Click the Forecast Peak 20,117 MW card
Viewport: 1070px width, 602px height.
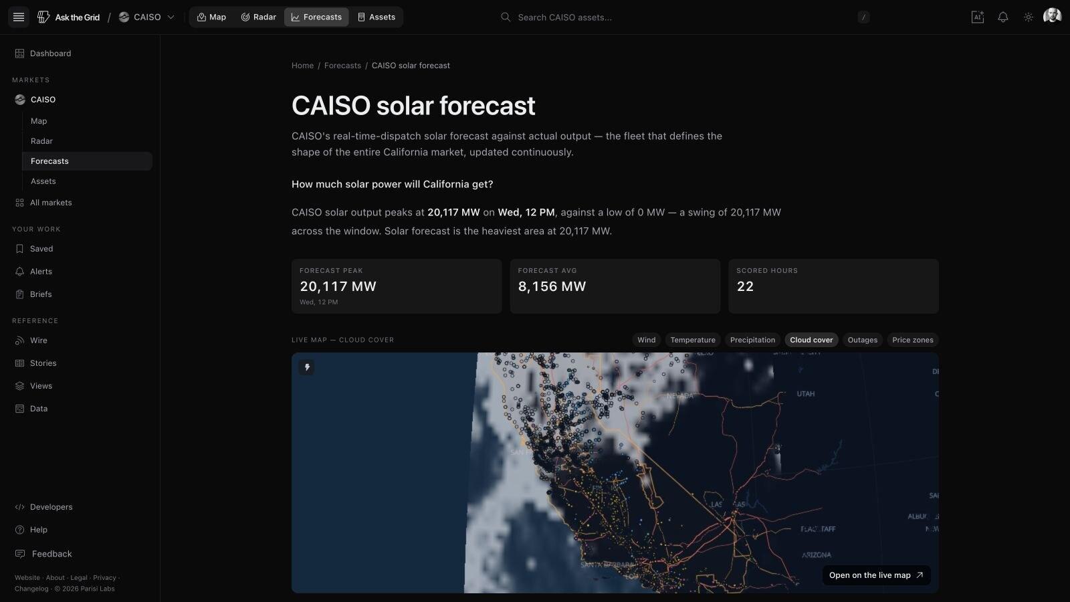pyautogui.click(x=397, y=286)
